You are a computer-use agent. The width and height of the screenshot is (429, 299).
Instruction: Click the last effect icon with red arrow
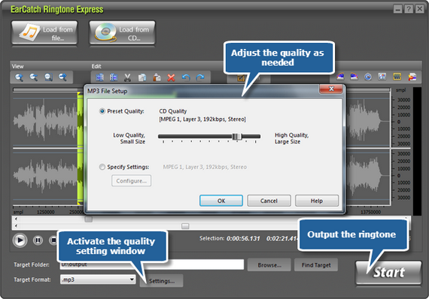click(x=412, y=77)
